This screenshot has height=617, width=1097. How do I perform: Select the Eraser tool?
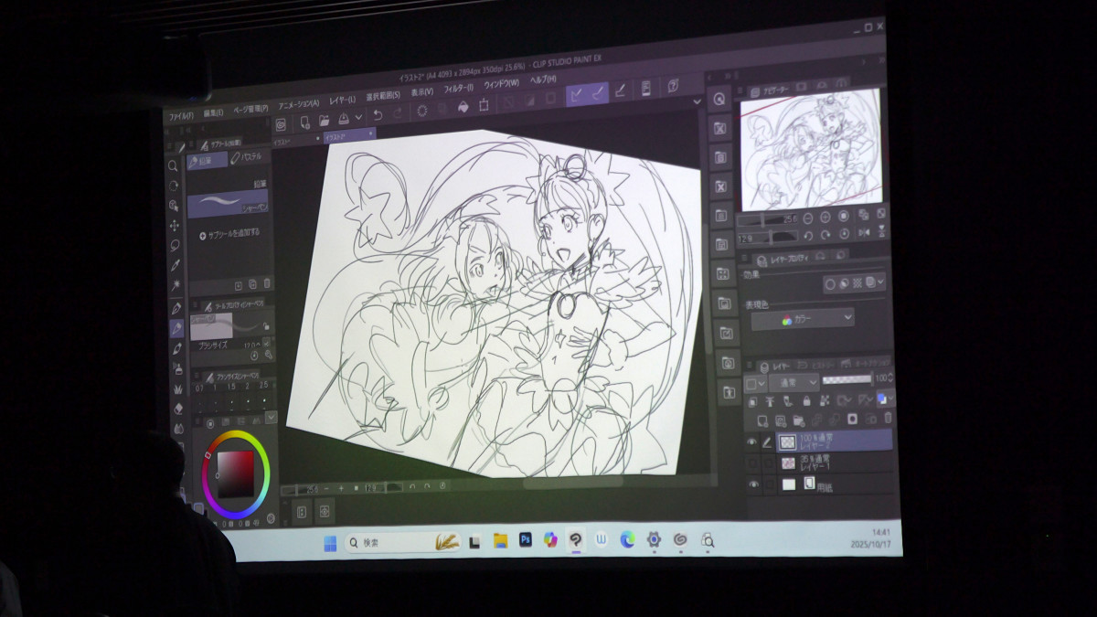(178, 408)
